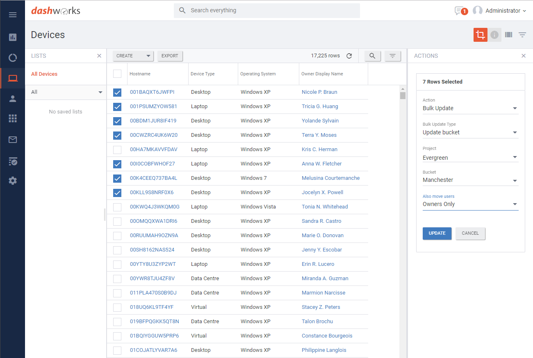
Task: Open the Bulk Update Type dropdown
Action: click(x=471, y=132)
